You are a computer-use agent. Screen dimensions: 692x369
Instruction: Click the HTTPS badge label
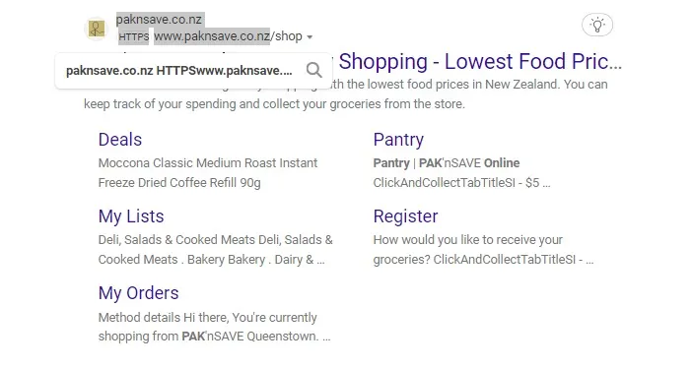click(134, 37)
